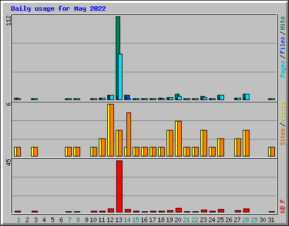
Task: Click day label '17' on the x-axis
Action: pos(152,220)
